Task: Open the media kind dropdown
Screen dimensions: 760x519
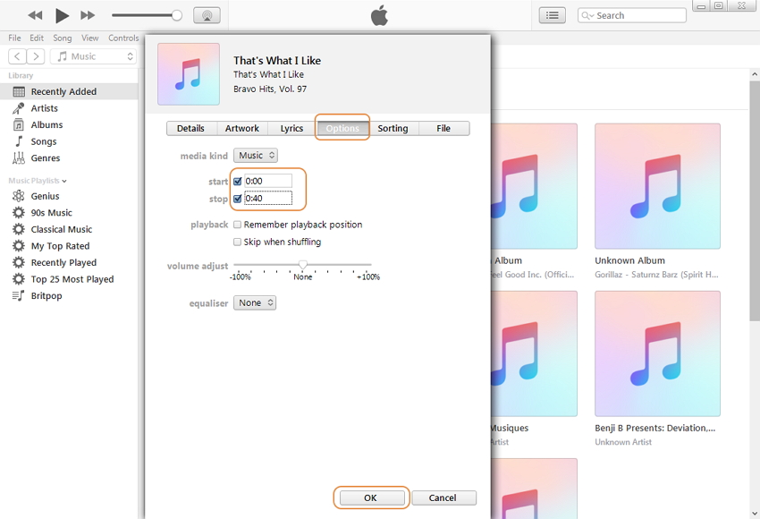Action: (x=256, y=156)
